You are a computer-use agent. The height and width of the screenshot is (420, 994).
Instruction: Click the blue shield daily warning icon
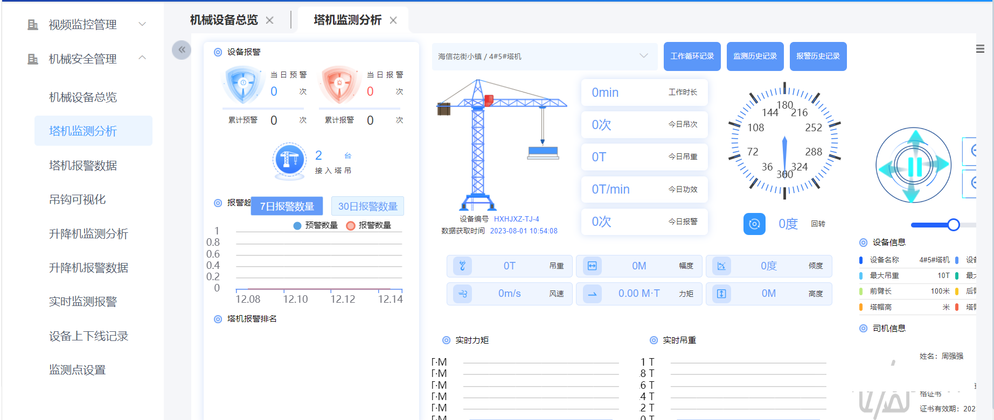243,84
